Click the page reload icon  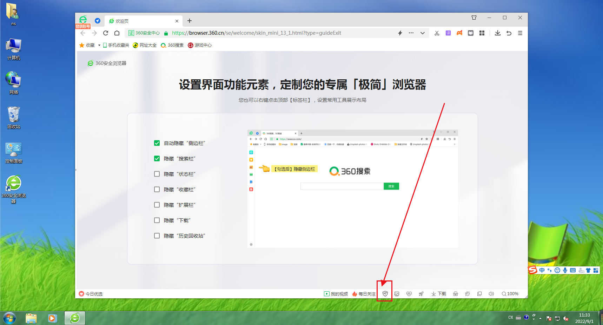click(x=106, y=33)
